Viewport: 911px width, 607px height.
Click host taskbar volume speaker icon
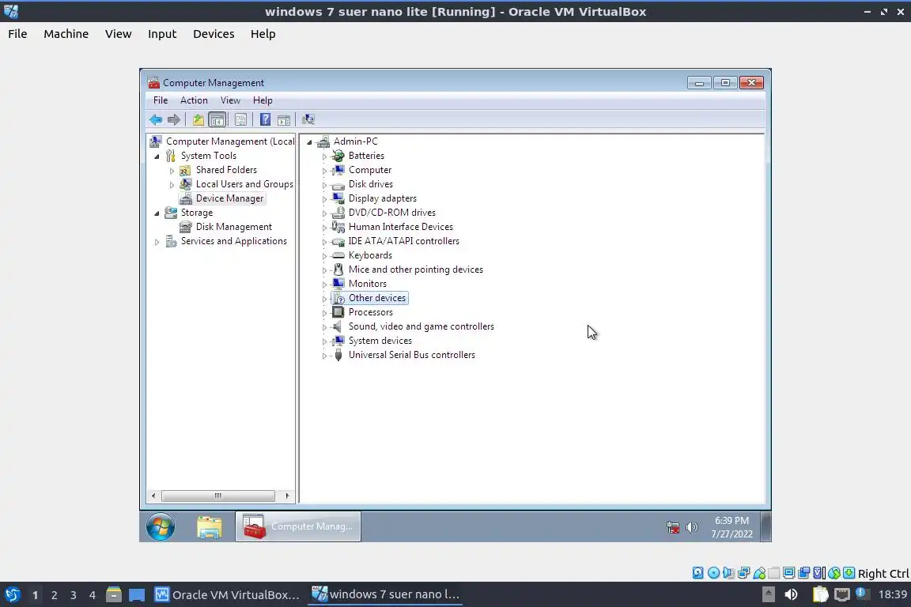pos(791,594)
